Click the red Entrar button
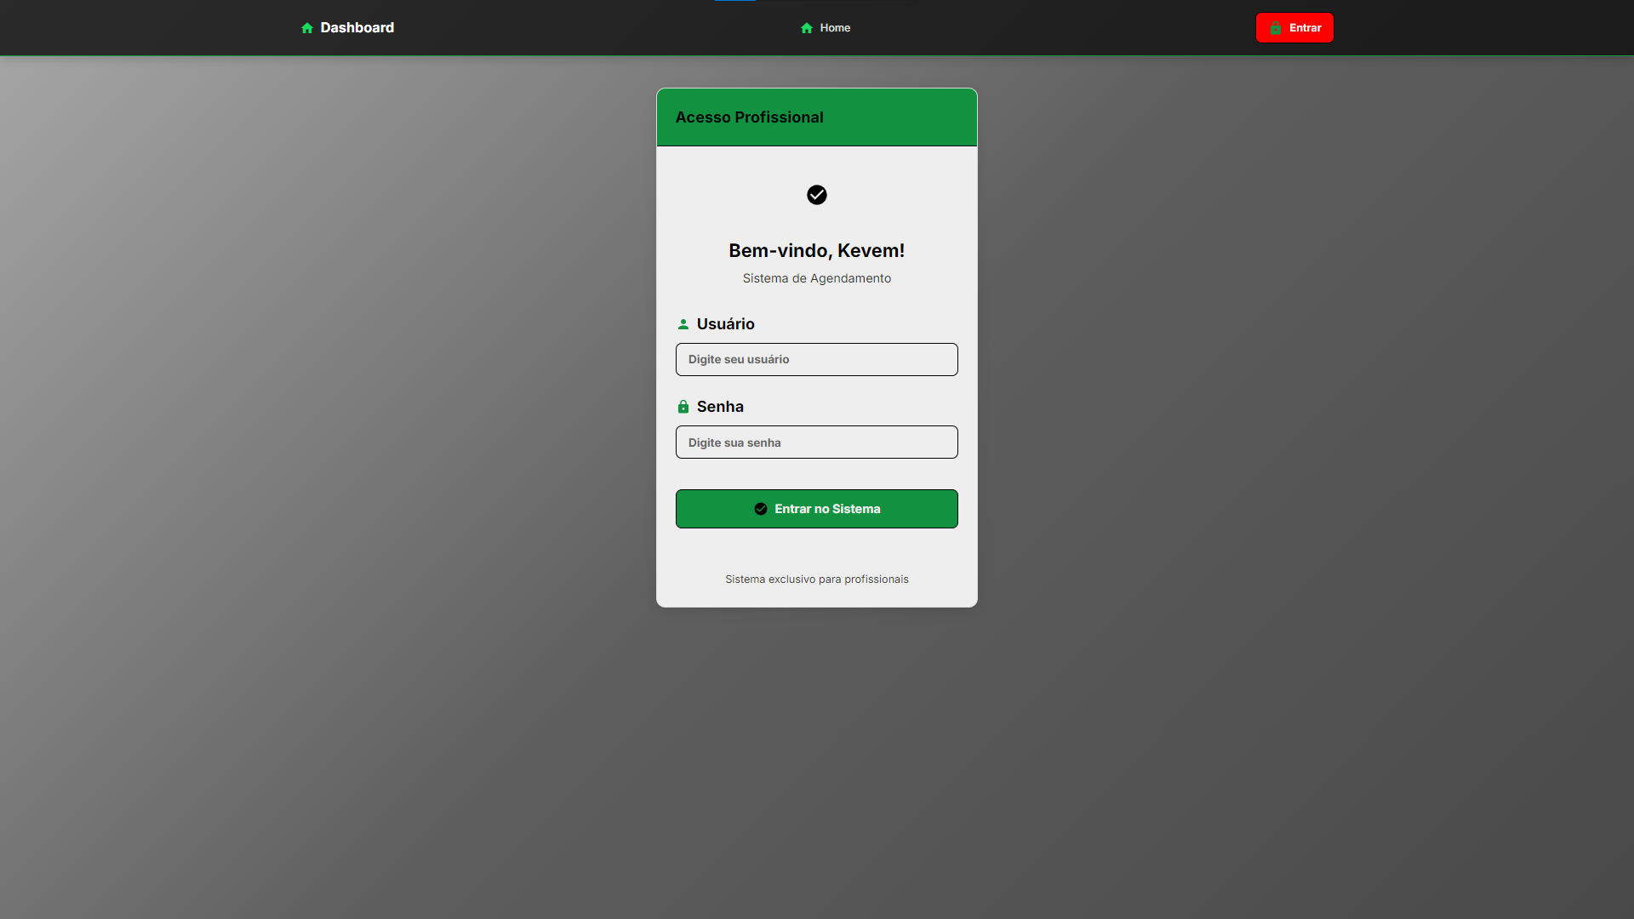The width and height of the screenshot is (1634, 919). pyautogui.click(x=1294, y=27)
